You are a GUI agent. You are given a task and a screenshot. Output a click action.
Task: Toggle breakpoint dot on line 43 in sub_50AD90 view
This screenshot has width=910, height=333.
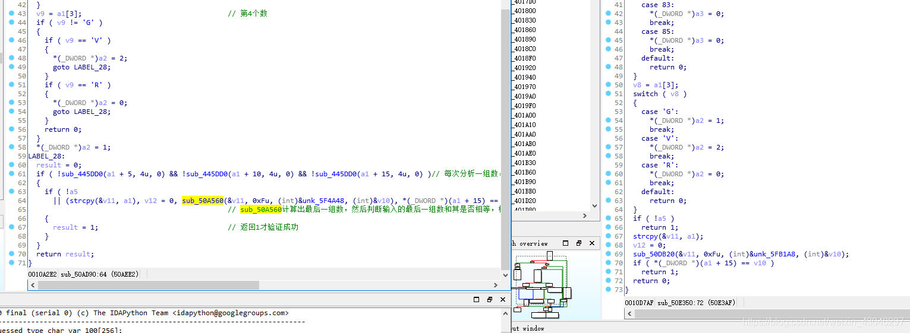[12, 13]
